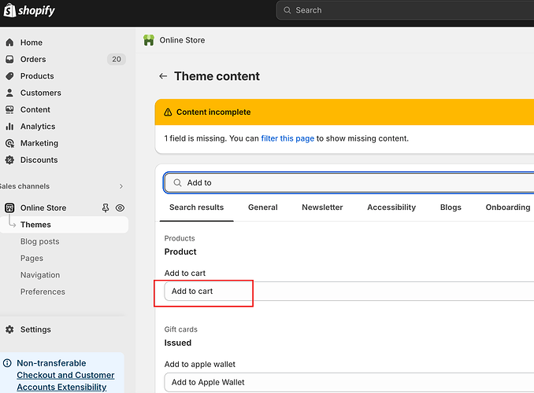Select Preferences under Online Store
Viewport: 534px width, 393px height.
[43, 292]
